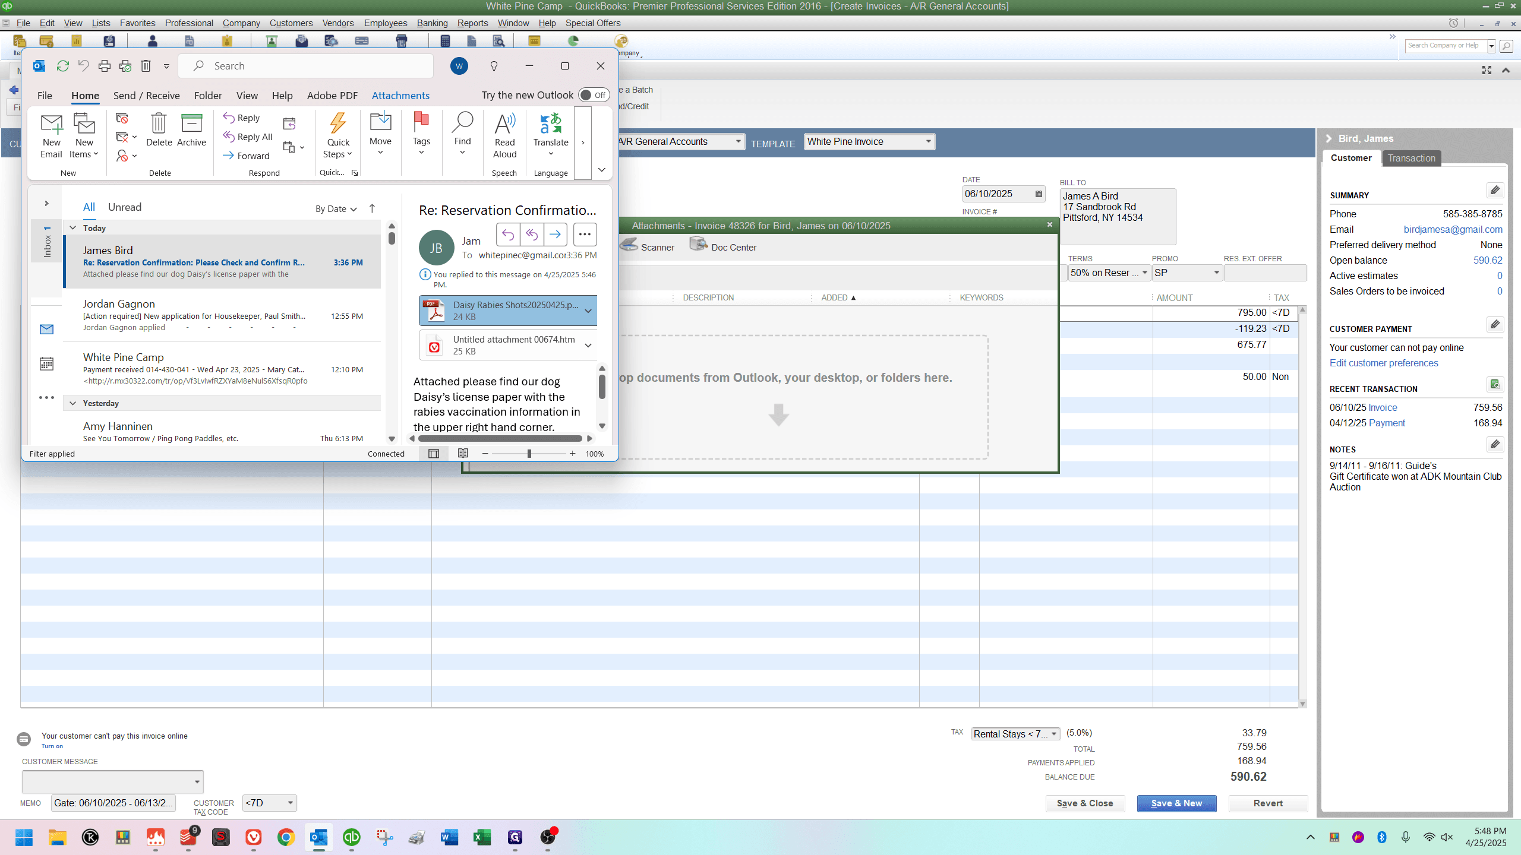Click the Outlook undo arrow icon
1521x855 pixels.
click(x=83, y=66)
